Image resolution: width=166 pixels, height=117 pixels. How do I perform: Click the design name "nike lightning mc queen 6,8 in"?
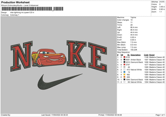point(22,12)
